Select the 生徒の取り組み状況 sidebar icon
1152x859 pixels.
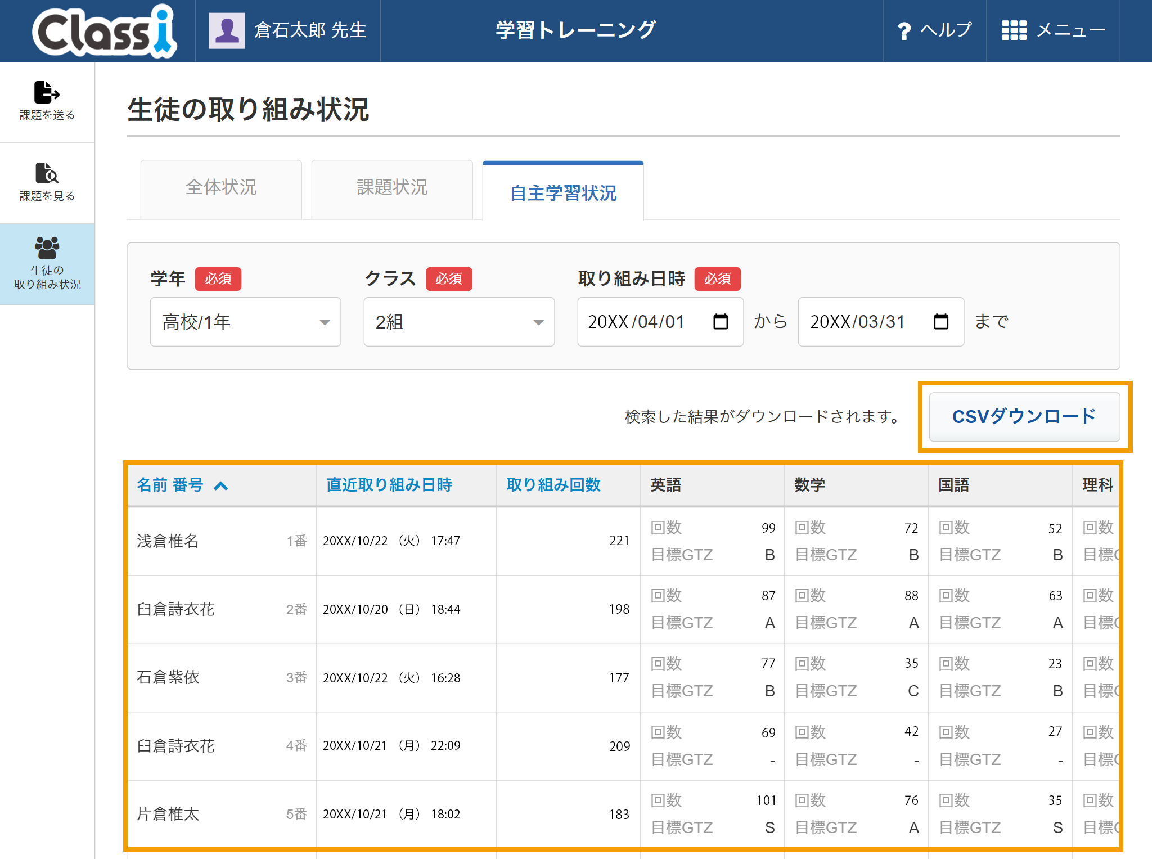click(x=47, y=248)
